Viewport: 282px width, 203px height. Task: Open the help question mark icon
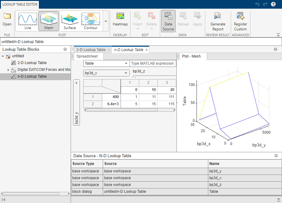click(273, 4)
